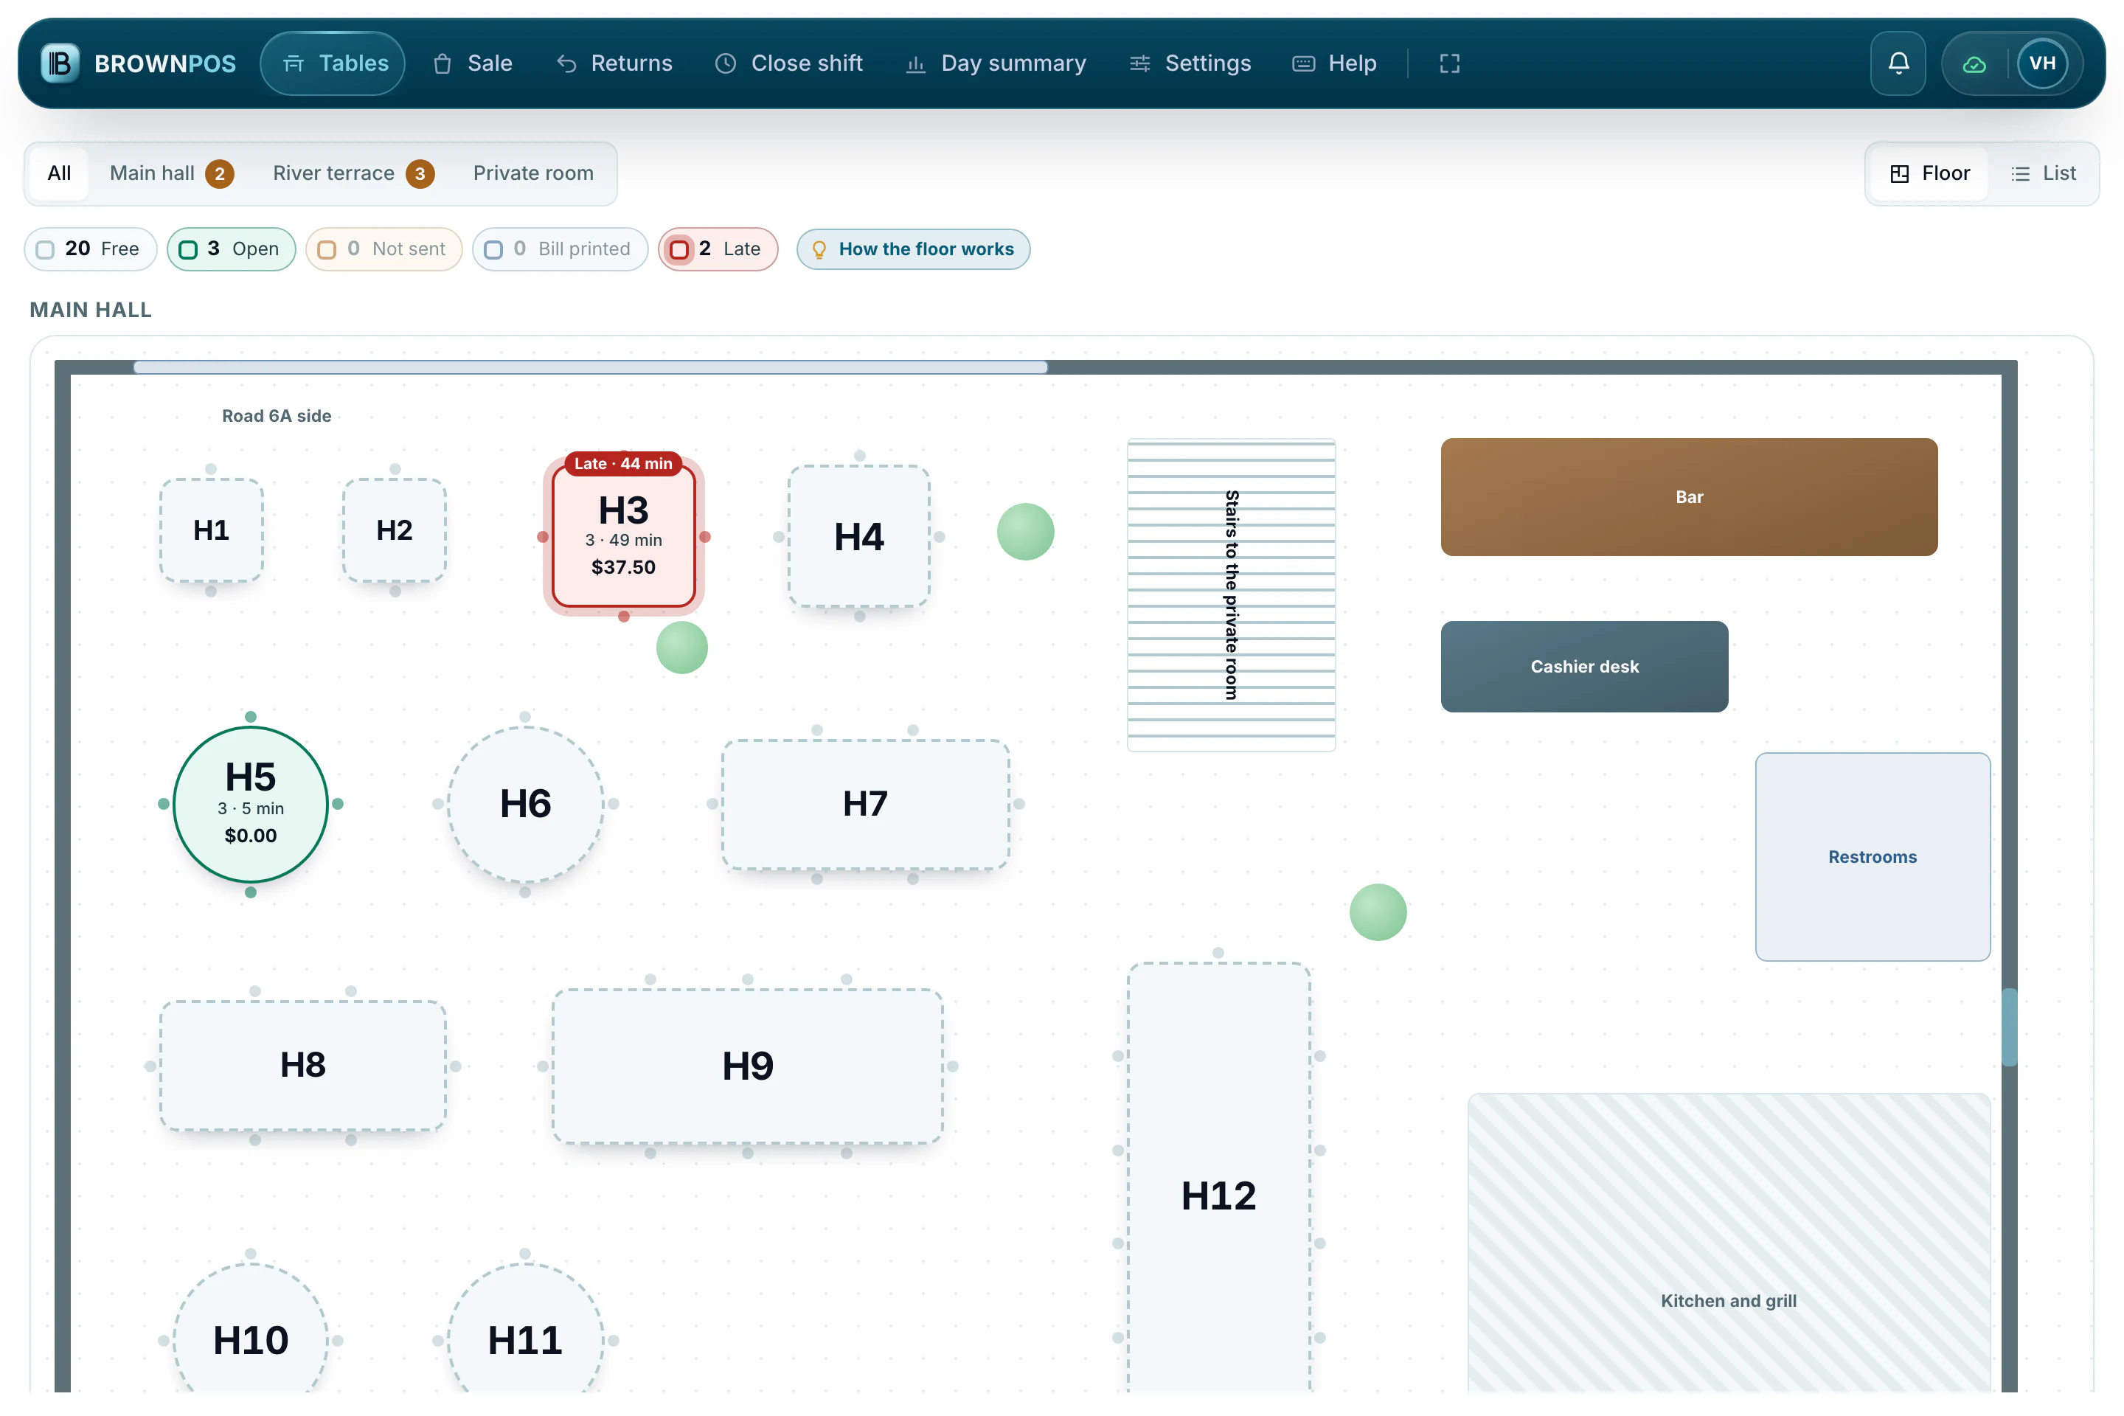Image resolution: width=2124 pixels, height=1416 pixels.
Task: Toggle the Bill printed filter
Action: click(x=560, y=249)
